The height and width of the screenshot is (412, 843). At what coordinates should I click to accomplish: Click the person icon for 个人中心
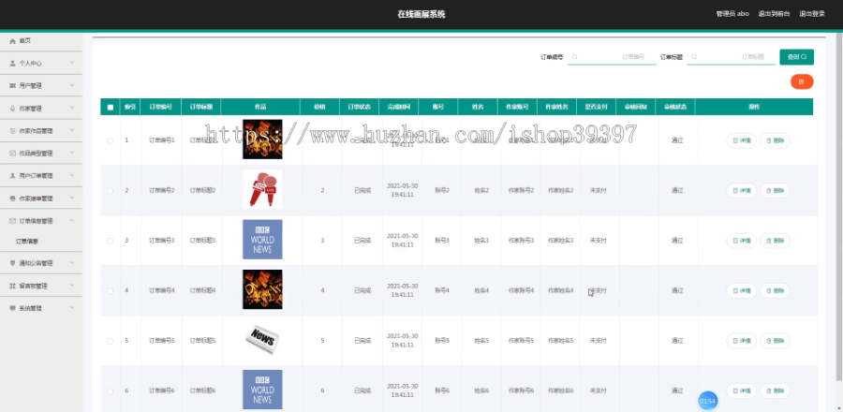click(13, 64)
